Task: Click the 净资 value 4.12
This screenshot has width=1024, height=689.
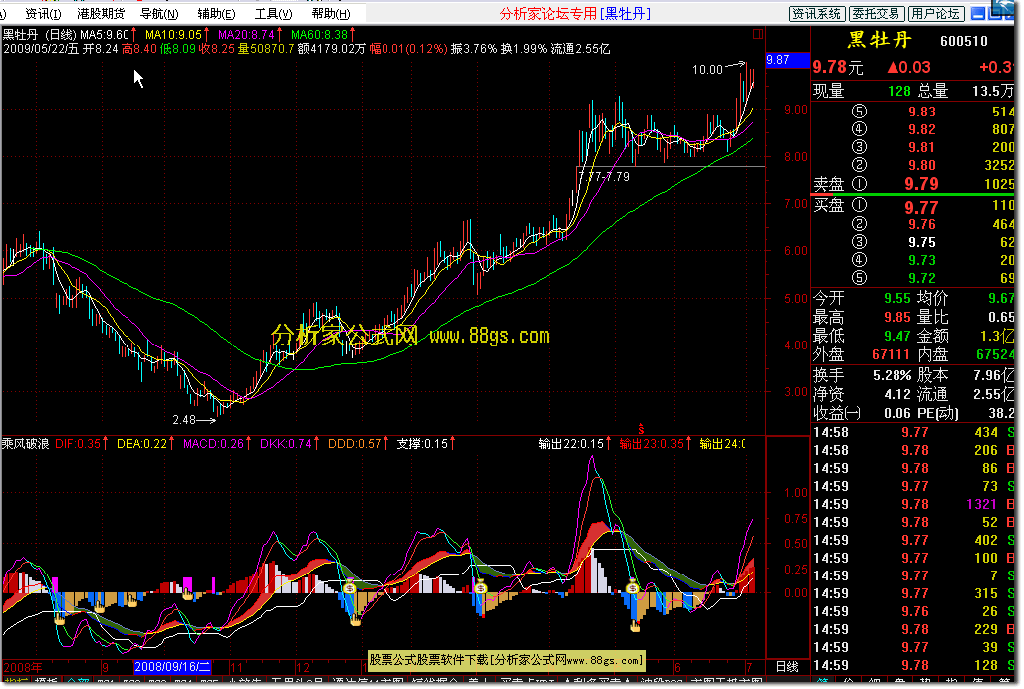Action: click(897, 394)
